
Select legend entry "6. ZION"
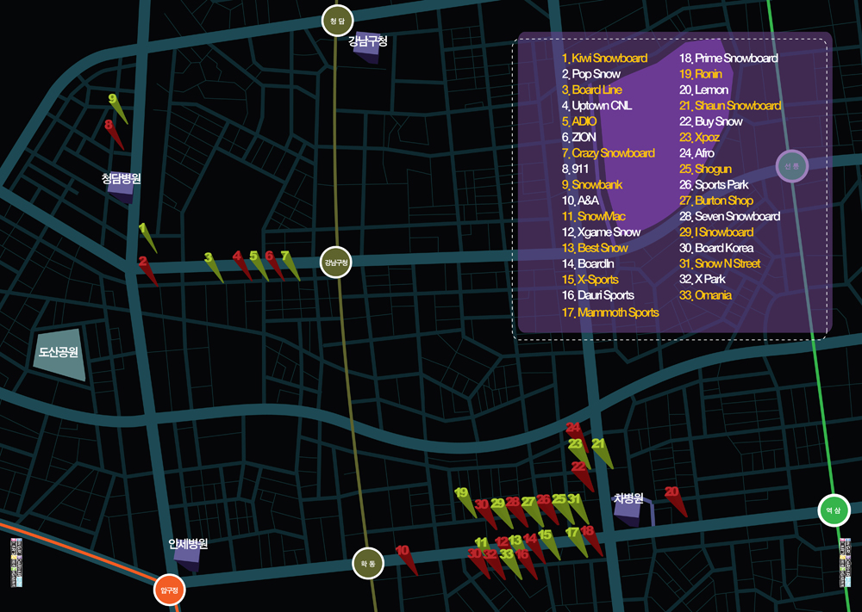click(x=578, y=137)
